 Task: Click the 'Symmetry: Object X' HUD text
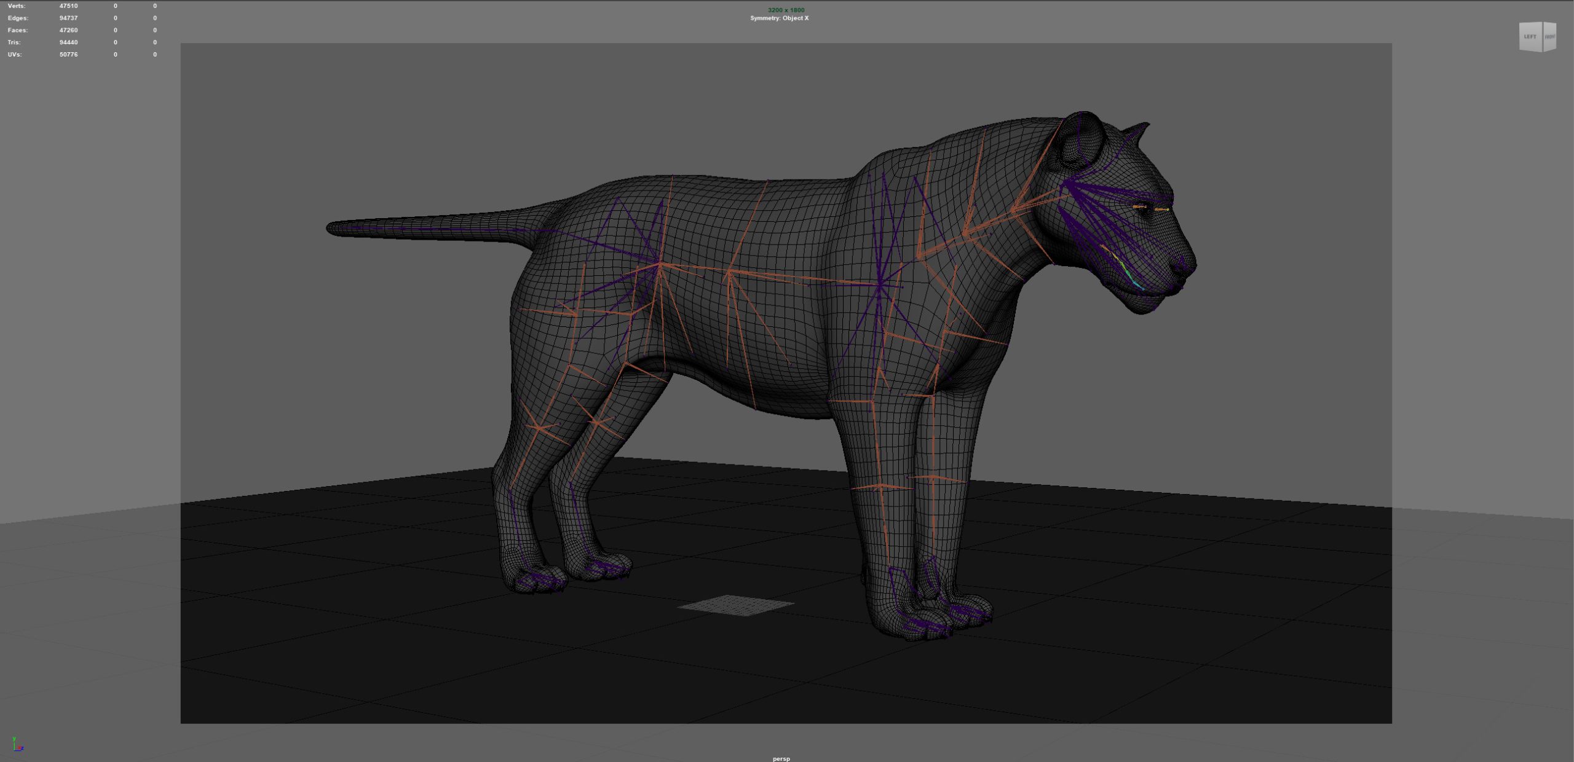coord(780,18)
